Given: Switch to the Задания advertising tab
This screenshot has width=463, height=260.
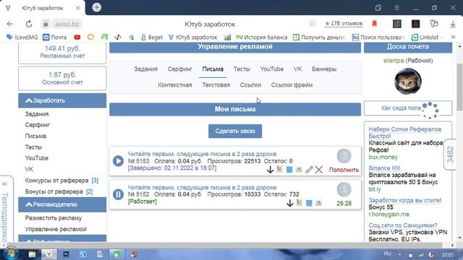Looking at the screenshot, I should tap(145, 69).
